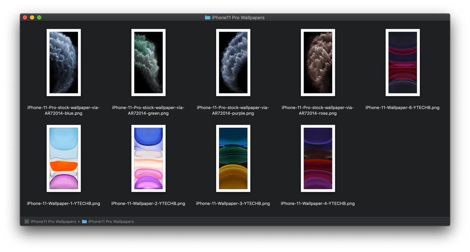This screenshot has width=470, height=252.
Task: Close the Finder window with the red button
Action: pyautogui.click(x=25, y=18)
